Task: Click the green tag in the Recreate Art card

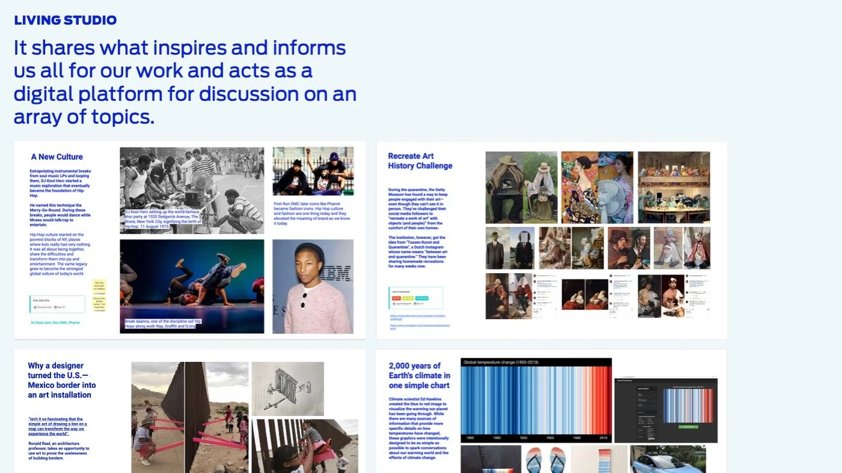Action: coord(407,298)
